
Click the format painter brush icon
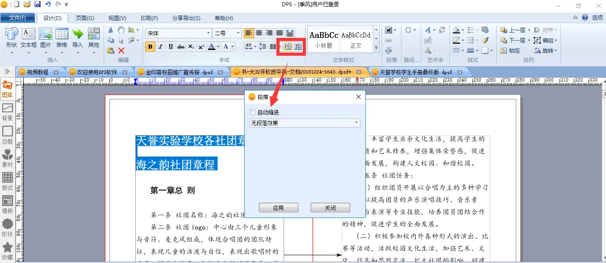point(485,40)
